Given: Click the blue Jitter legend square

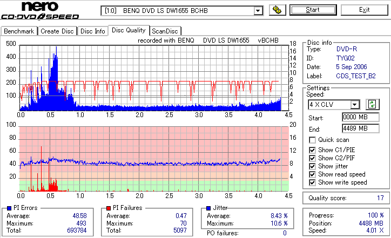Looking at the screenshot, I should click(208, 208).
